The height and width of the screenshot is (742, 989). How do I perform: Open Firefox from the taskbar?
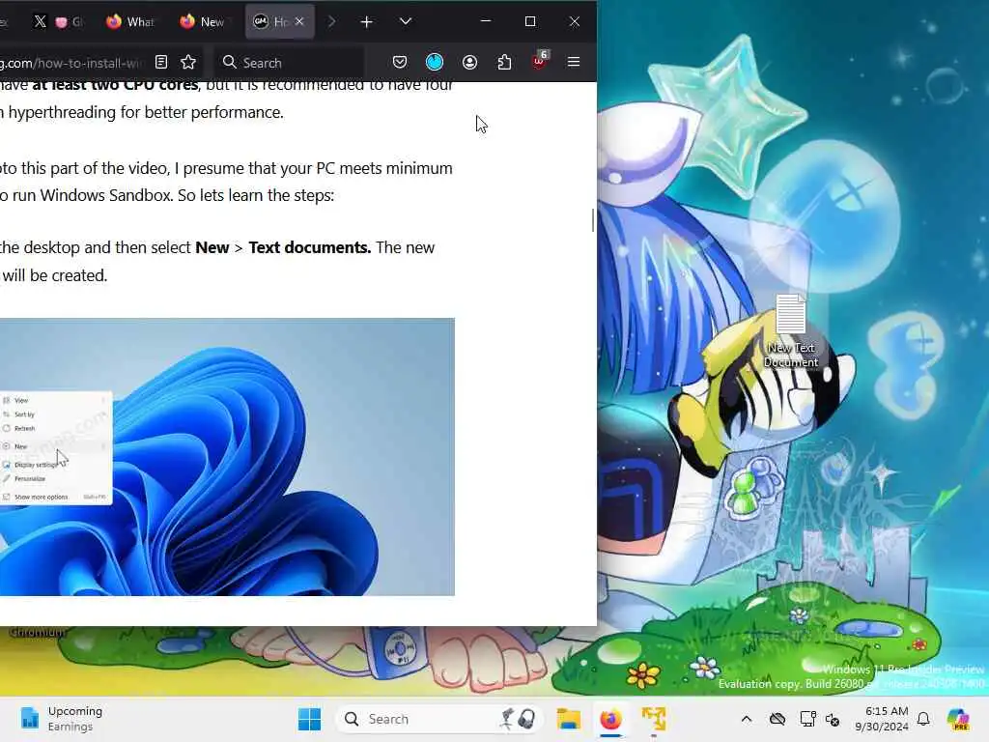pyautogui.click(x=610, y=719)
